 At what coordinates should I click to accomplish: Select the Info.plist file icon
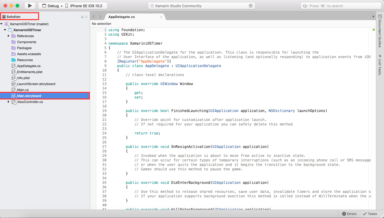tap(14, 78)
